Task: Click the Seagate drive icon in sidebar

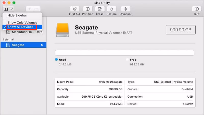Action: 8,45
